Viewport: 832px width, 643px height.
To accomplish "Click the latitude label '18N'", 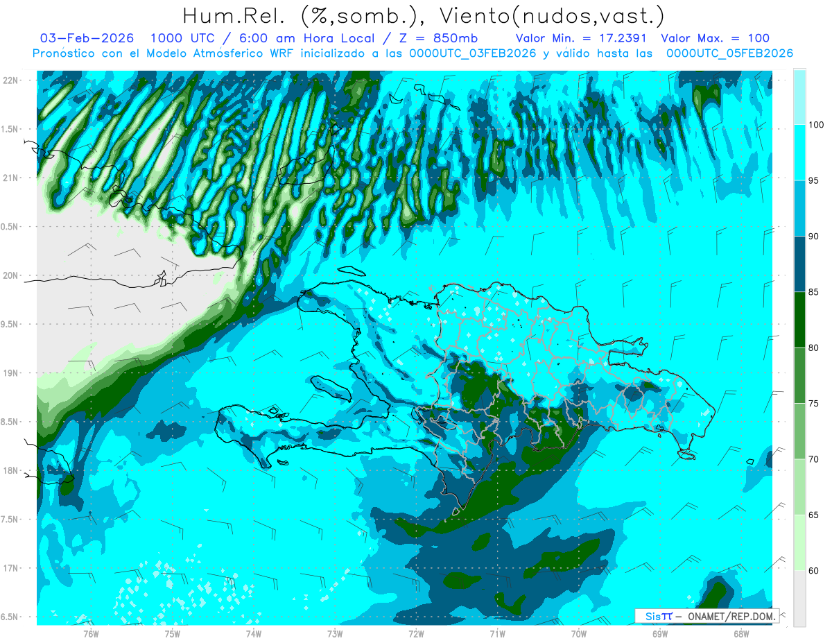I will click(10, 470).
